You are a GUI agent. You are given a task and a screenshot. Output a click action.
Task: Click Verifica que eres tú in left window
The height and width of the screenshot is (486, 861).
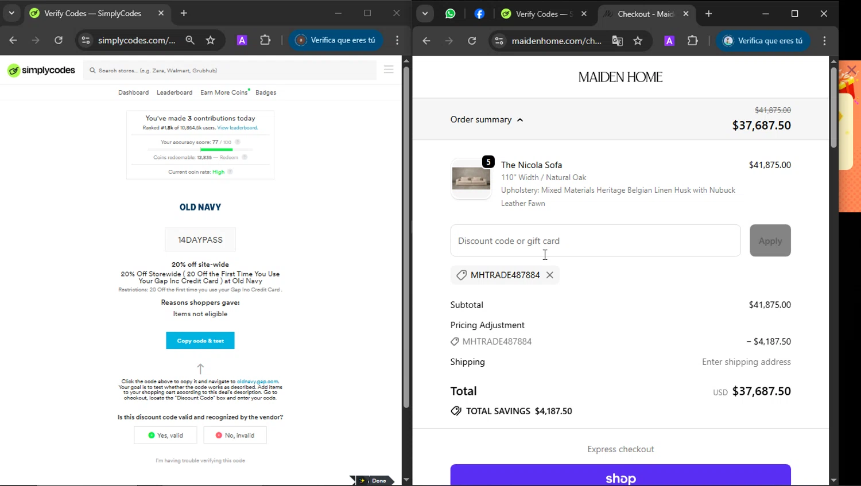point(336,40)
